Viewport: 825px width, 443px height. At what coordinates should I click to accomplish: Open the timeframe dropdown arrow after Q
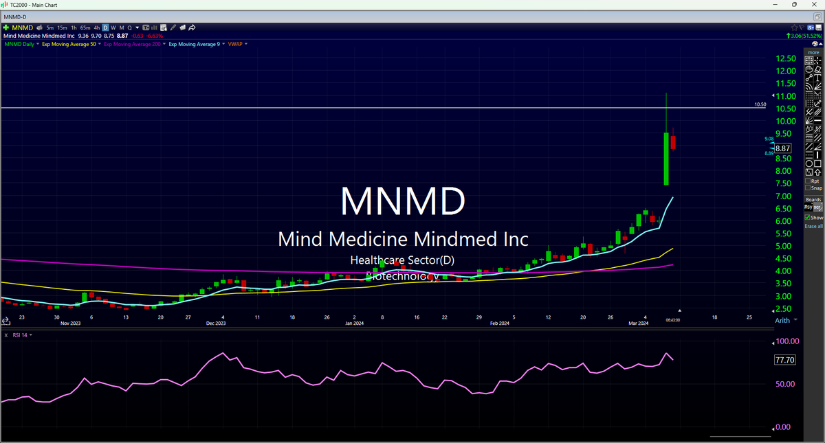point(137,27)
